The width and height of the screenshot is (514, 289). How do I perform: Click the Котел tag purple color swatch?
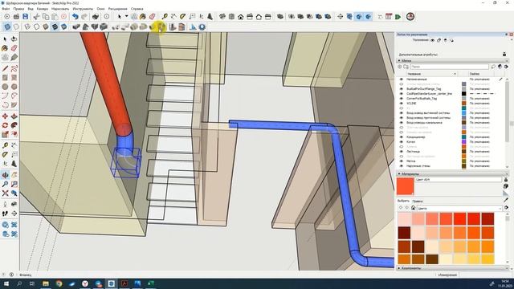tap(464, 142)
